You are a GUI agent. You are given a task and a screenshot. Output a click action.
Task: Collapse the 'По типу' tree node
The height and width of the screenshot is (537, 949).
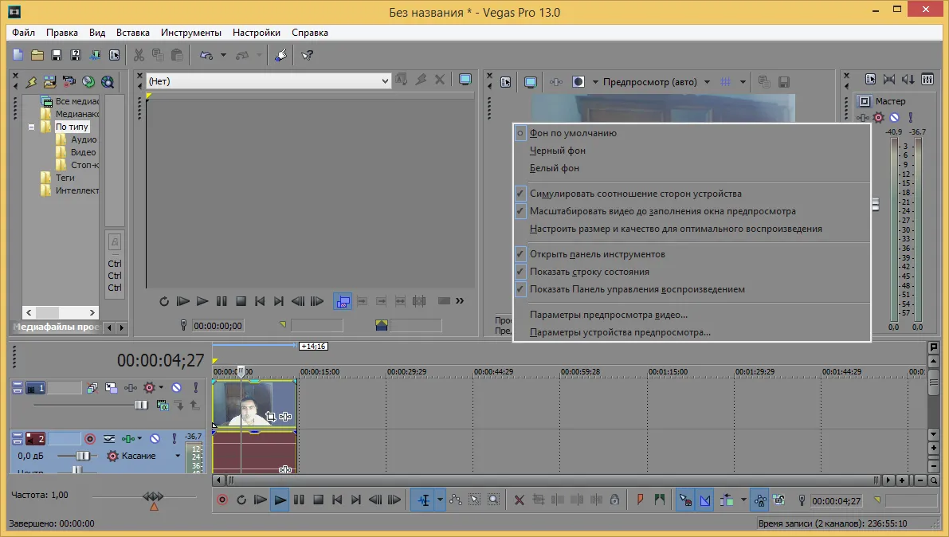33,127
